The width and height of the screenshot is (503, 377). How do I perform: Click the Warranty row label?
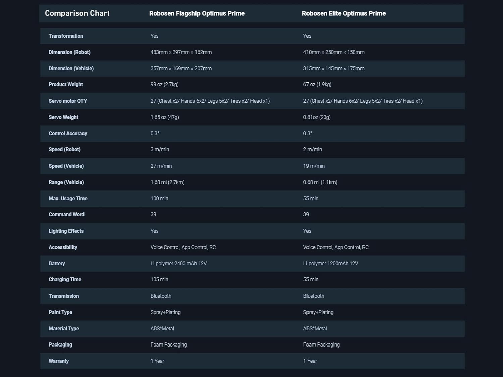pyautogui.click(x=59, y=361)
